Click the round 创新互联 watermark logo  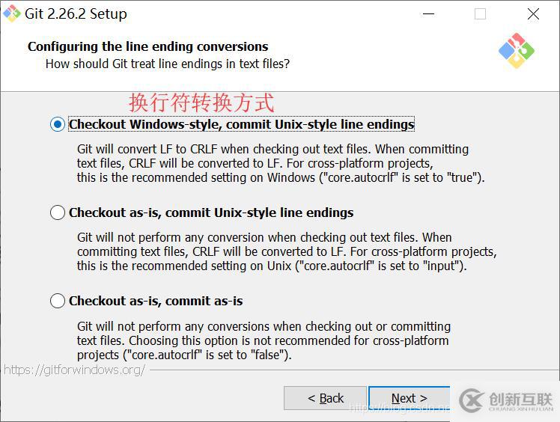click(x=471, y=402)
